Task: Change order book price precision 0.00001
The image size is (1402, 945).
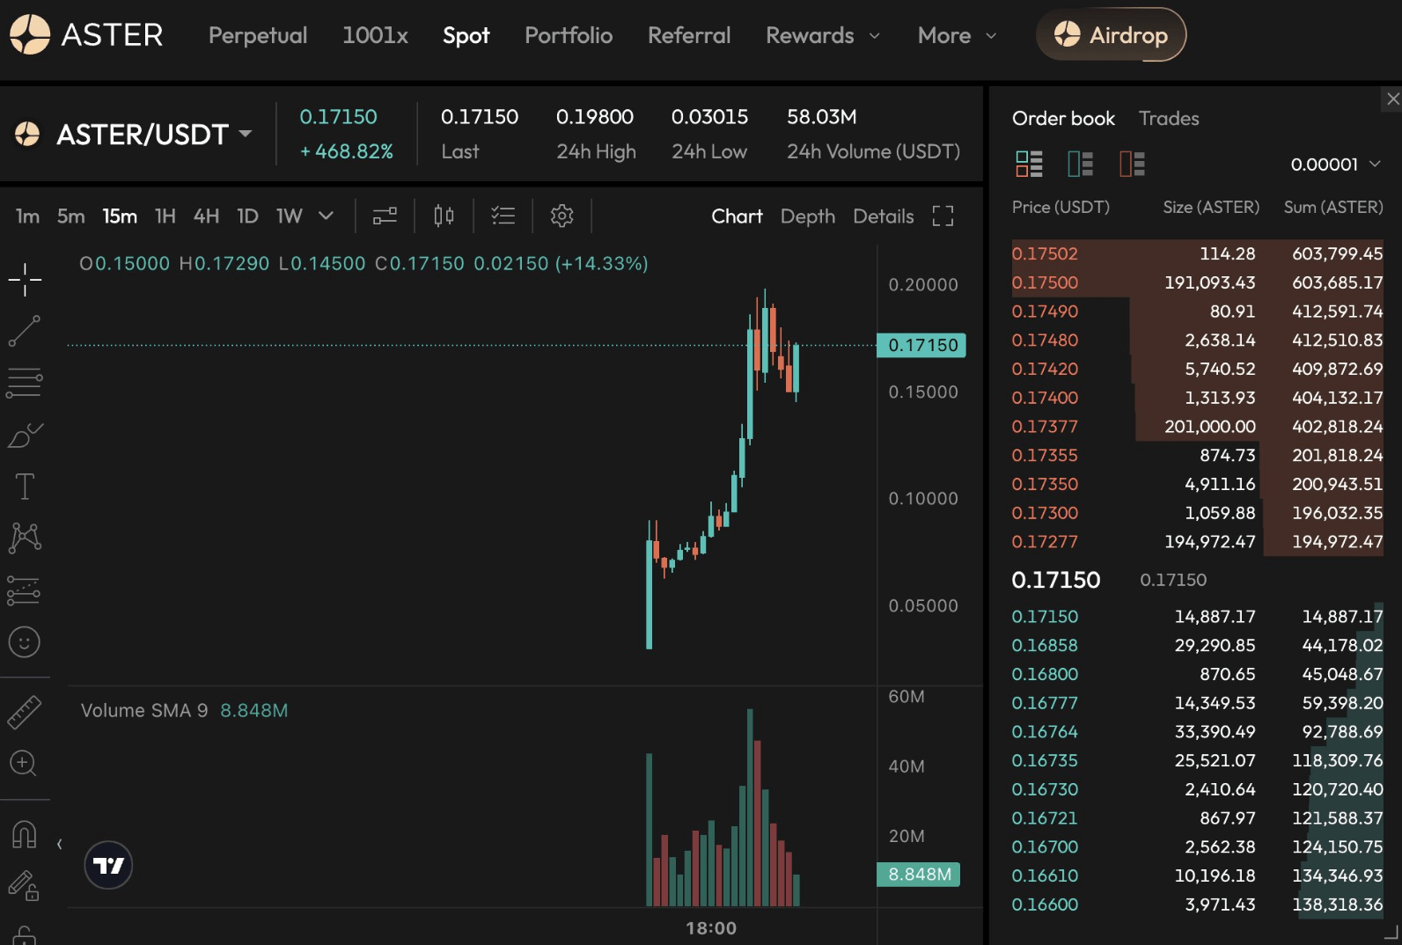Action: click(x=1335, y=165)
